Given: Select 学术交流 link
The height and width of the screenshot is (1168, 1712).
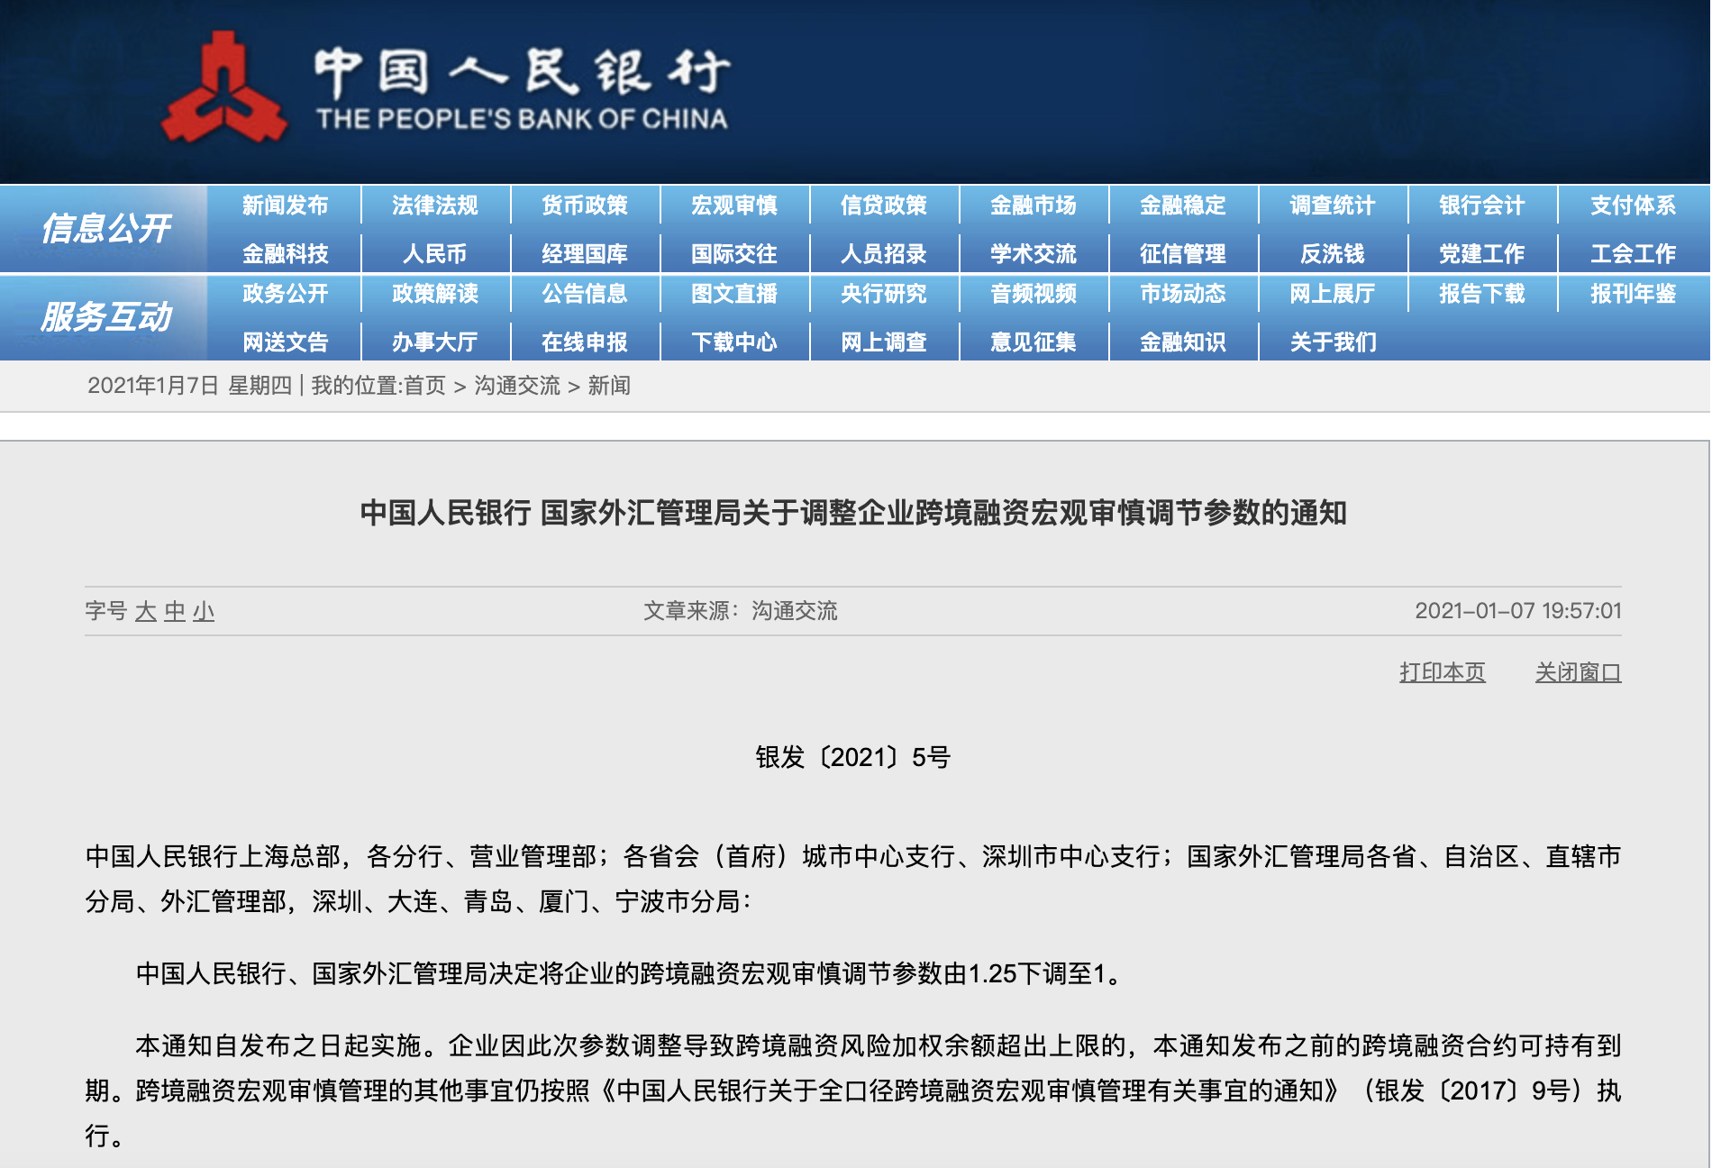Looking at the screenshot, I should pyautogui.click(x=1033, y=254).
